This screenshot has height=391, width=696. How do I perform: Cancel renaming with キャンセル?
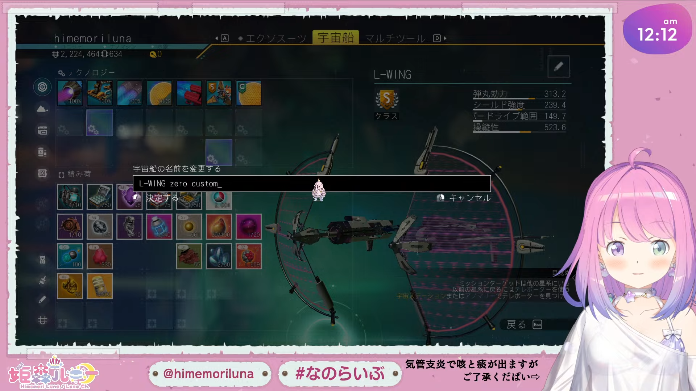464,198
